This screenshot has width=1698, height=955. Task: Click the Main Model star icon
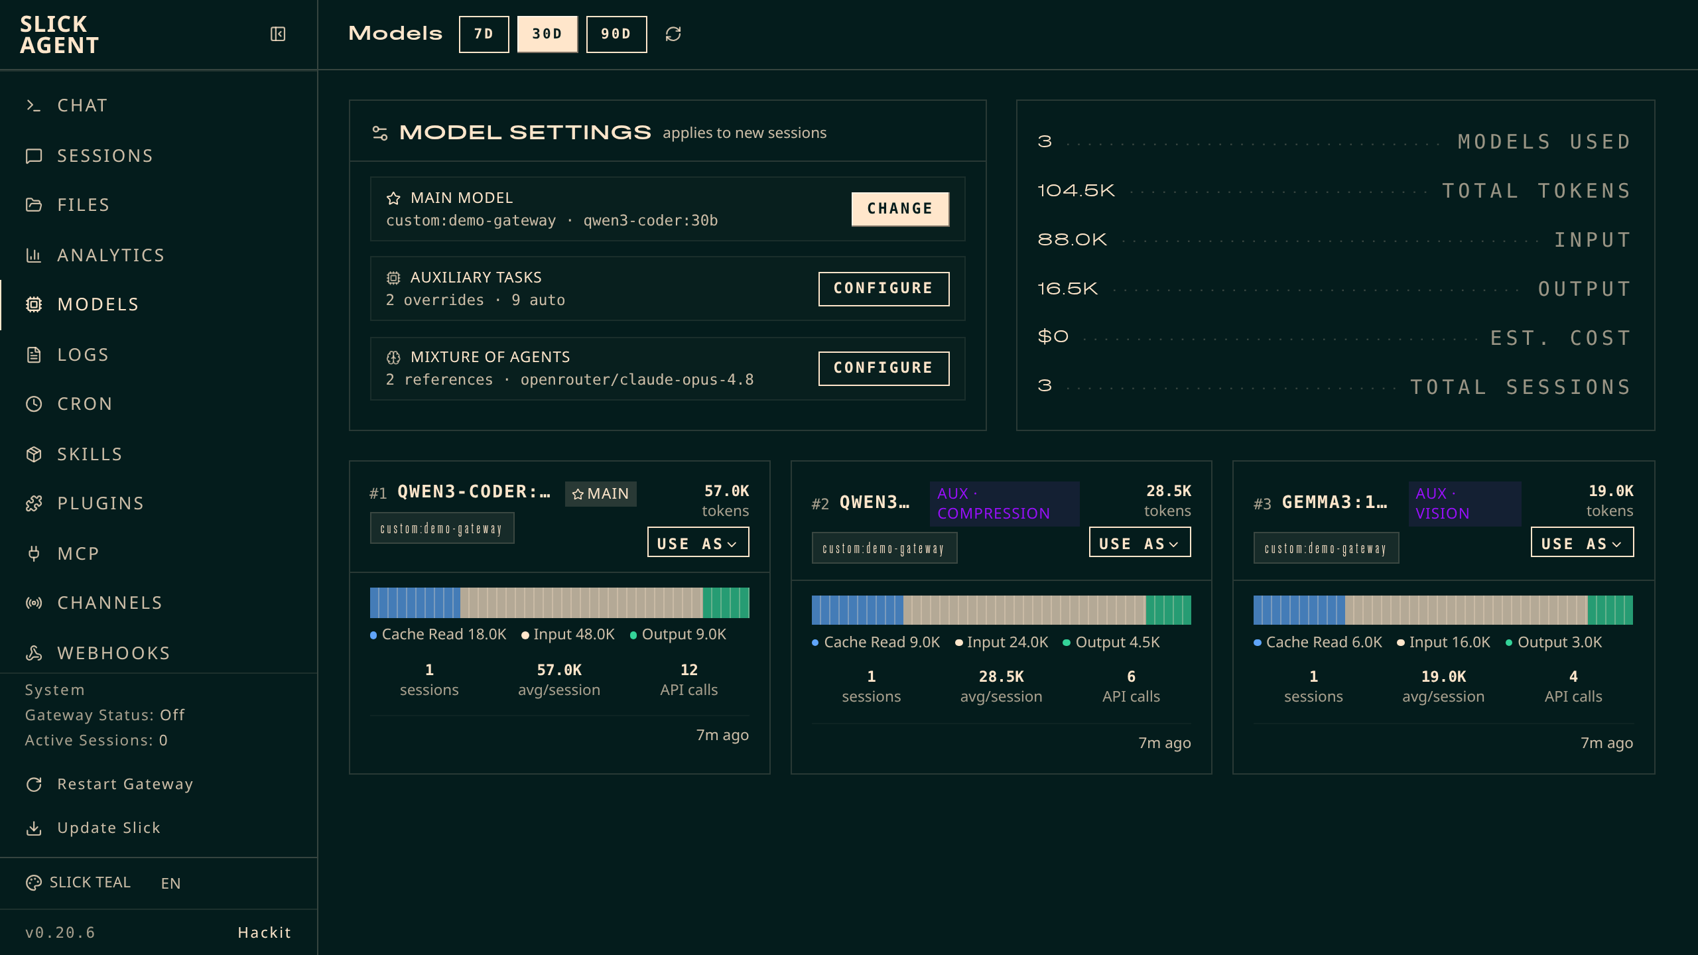pos(393,198)
